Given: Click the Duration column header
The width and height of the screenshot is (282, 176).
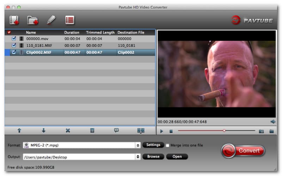Looking at the screenshot, I should tap(72, 32).
